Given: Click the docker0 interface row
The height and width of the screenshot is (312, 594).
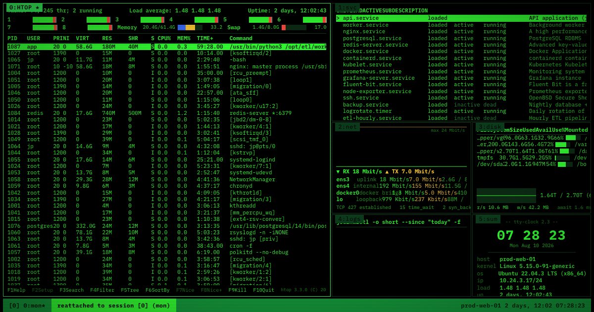Looking at the screenshot, I should point(401,193).
